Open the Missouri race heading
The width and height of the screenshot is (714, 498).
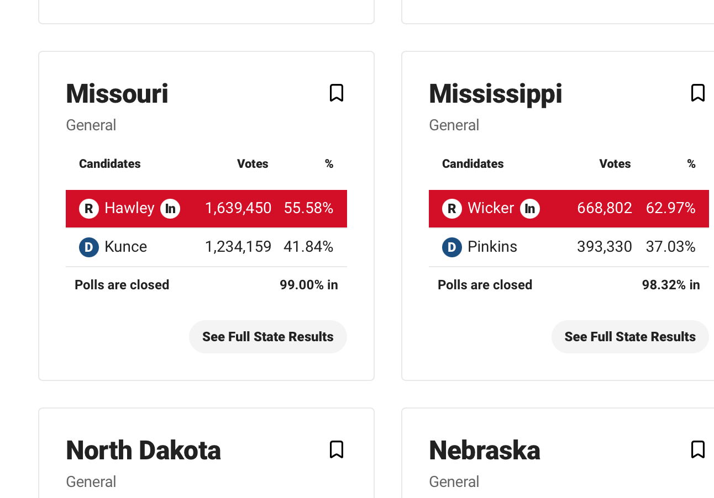[117, 93]
